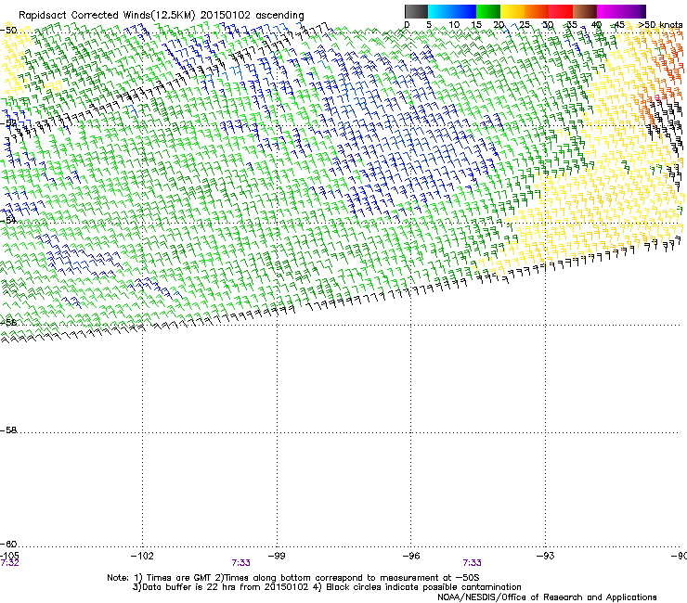Click the brown 35-40 knots legend color

coord(585,11)
